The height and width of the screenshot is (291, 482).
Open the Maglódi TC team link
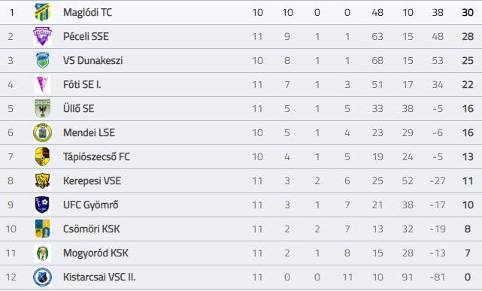[x=88, y=12]
